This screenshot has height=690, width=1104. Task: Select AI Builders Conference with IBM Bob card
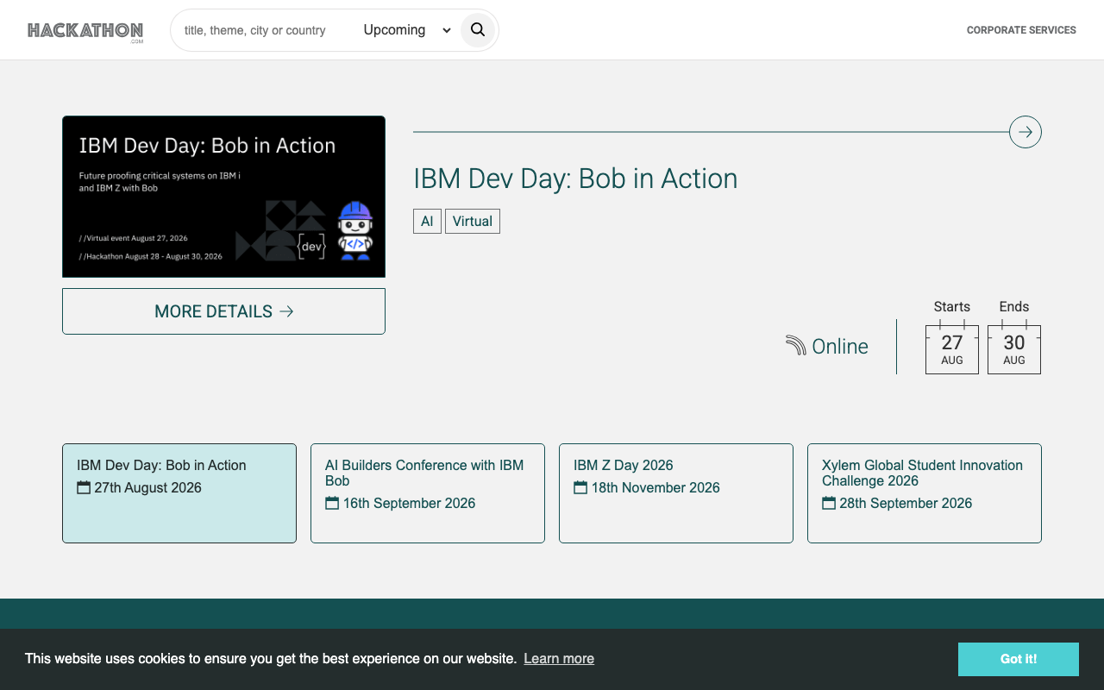pyautogui.click(x=428, y=493)
